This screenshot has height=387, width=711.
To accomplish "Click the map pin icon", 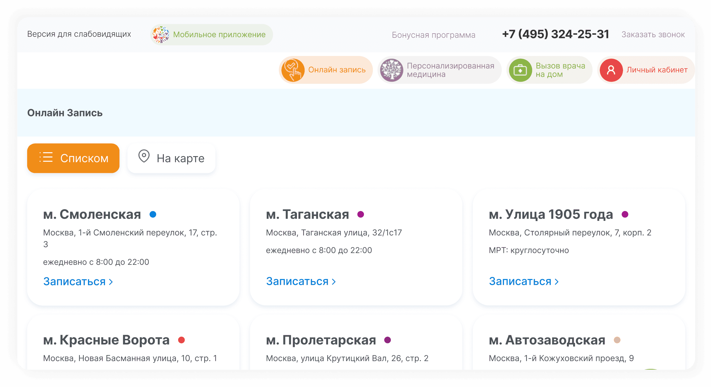I will 144,156.
